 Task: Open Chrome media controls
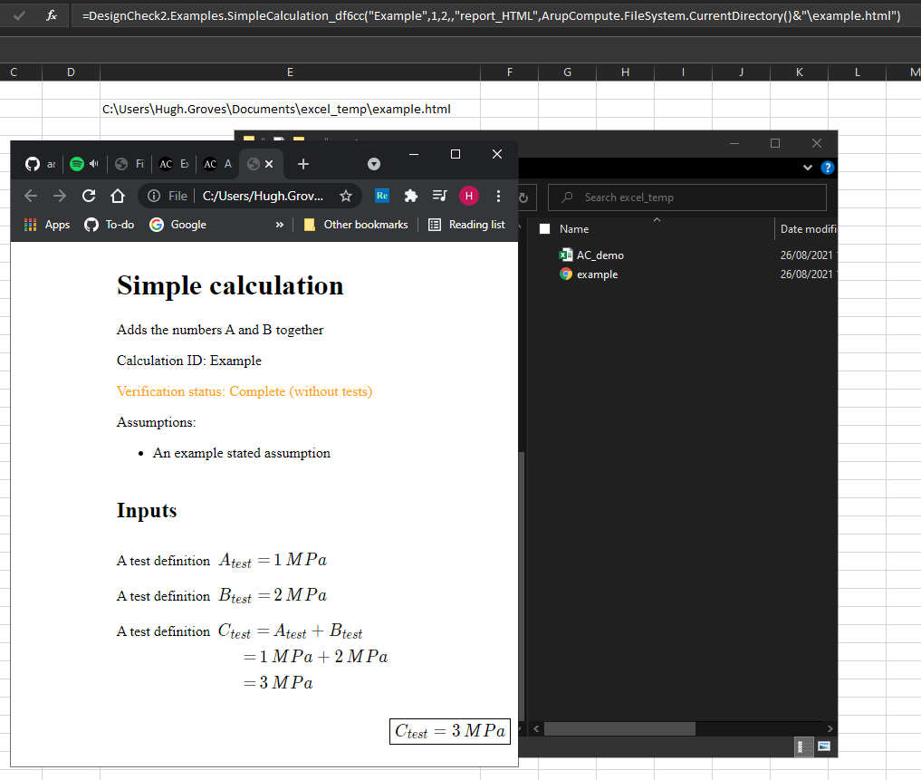[x=439, y=196]
